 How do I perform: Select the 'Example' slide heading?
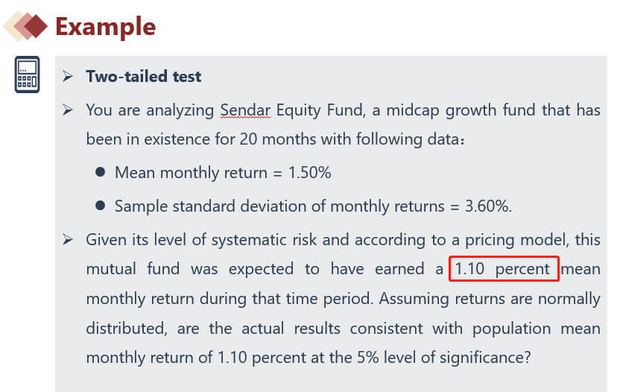pyautogui.click(x=105, y=27)
